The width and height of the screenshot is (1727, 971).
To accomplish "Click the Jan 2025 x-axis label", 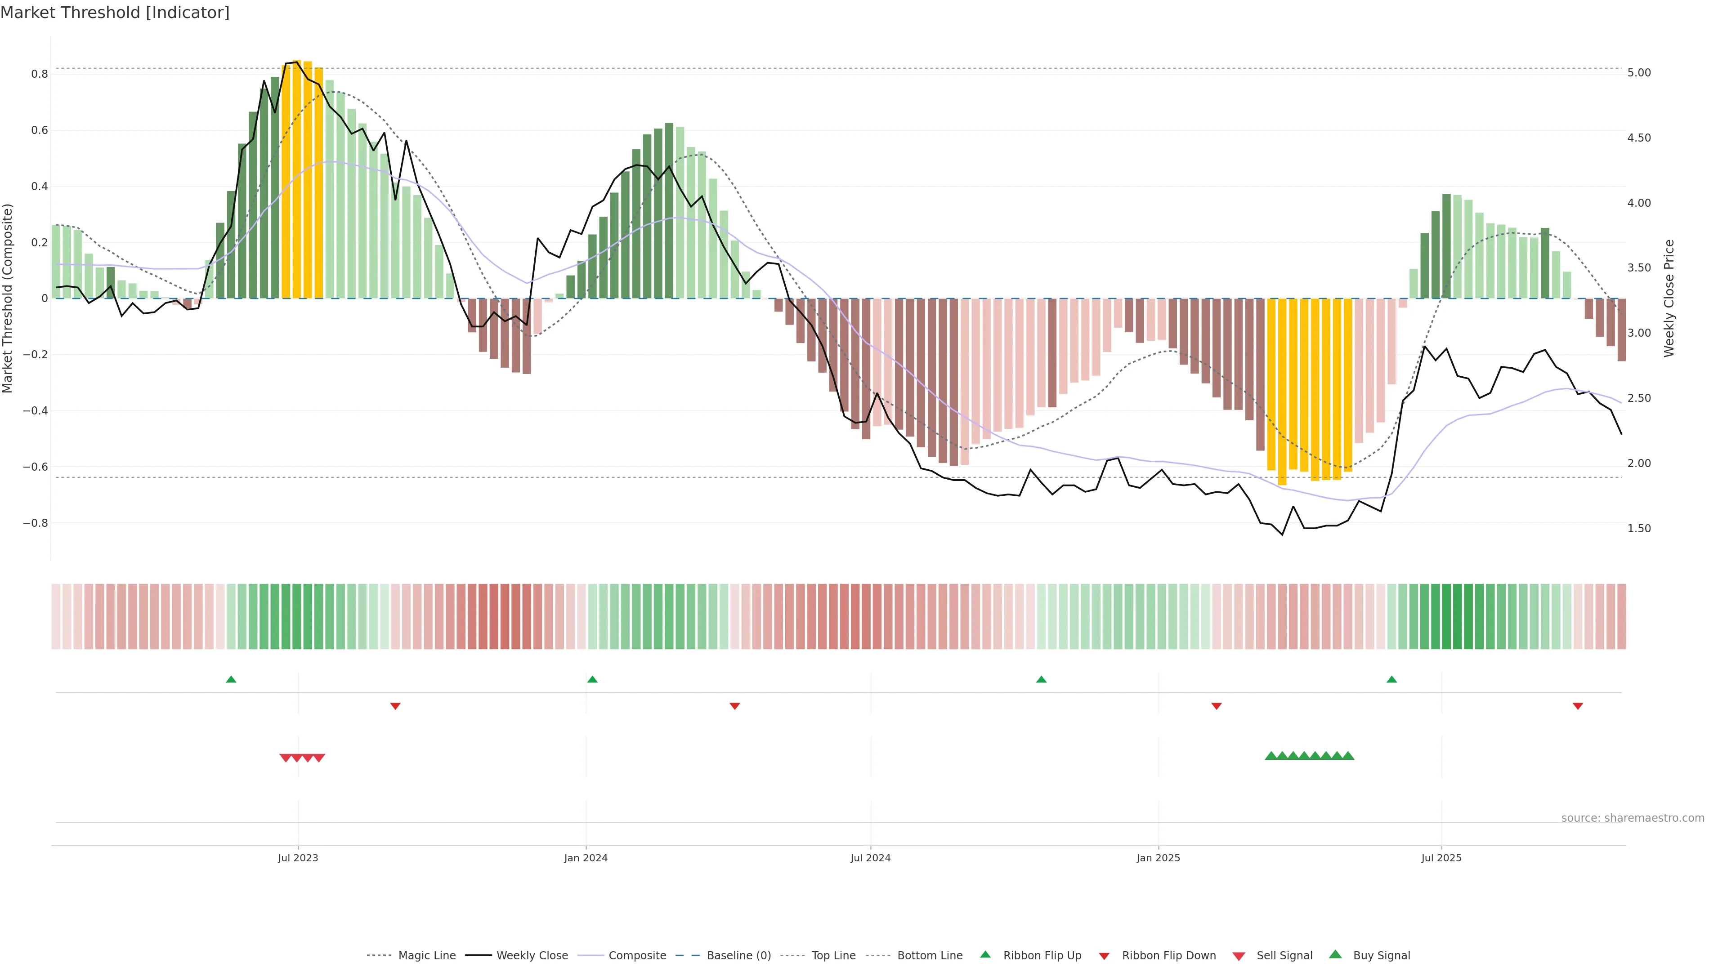I will point(1158,858).
